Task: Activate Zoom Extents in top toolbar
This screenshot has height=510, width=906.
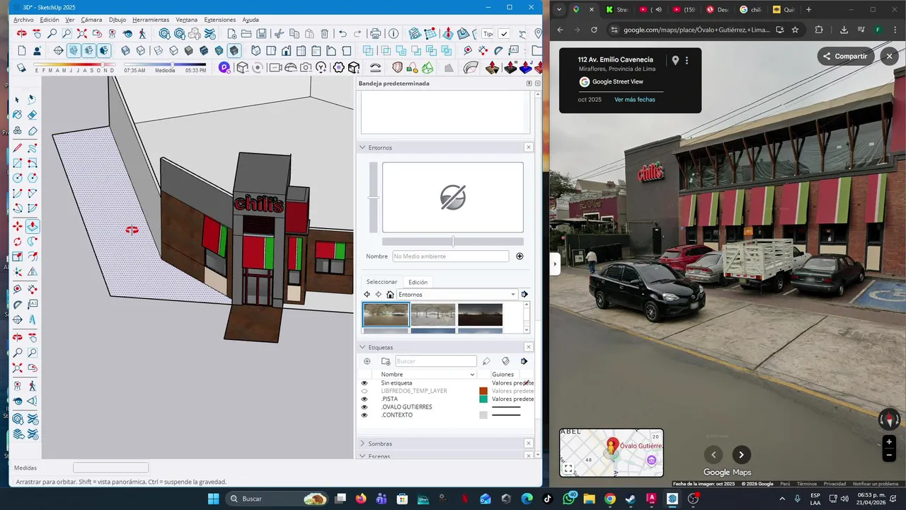Action: click(82, 33)
